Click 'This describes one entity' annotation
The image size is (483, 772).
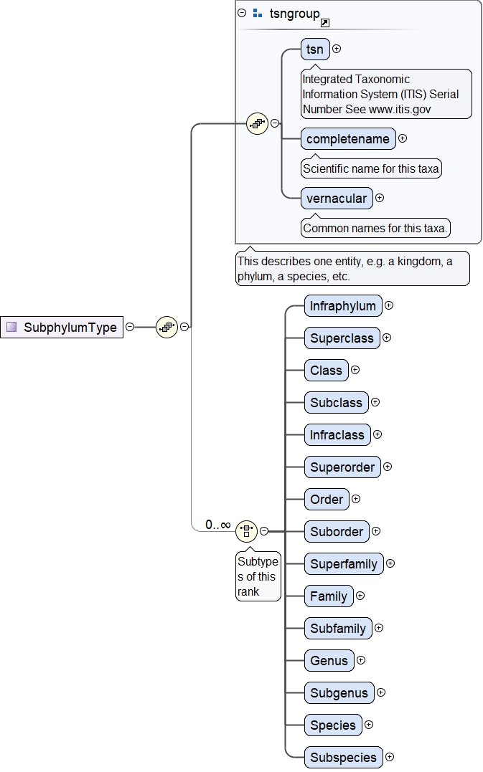point(352,268)
